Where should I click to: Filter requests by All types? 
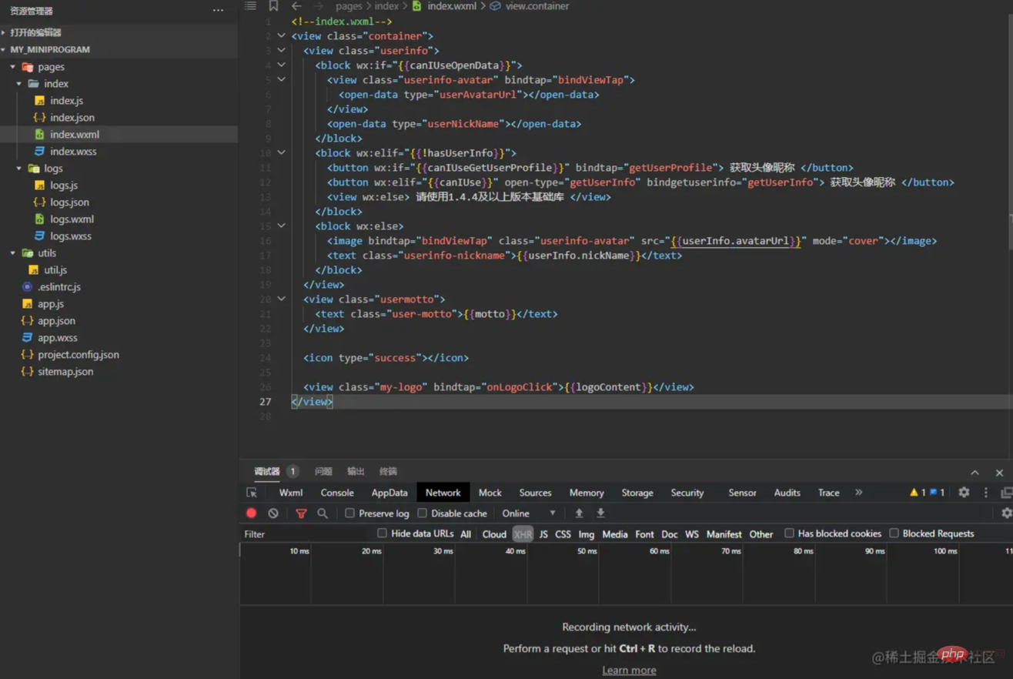coord(466,534)
